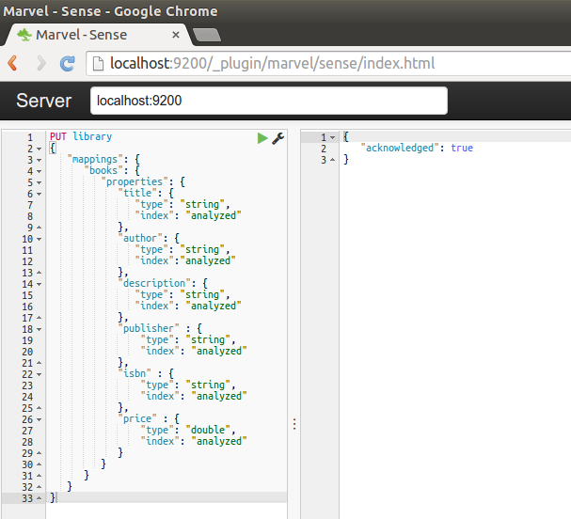Viewport: 571px width, 519px height.
Task: Click the "string" value on line 7
Action: click(x=202, y=205)
